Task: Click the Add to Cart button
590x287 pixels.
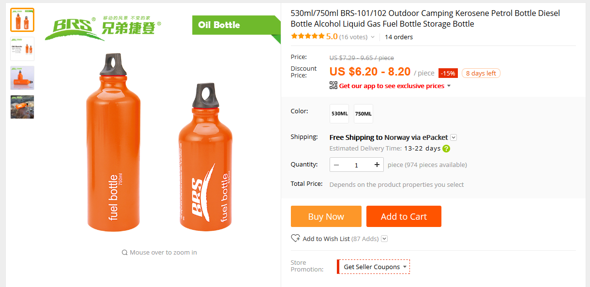Action: (x=404, y=216)
